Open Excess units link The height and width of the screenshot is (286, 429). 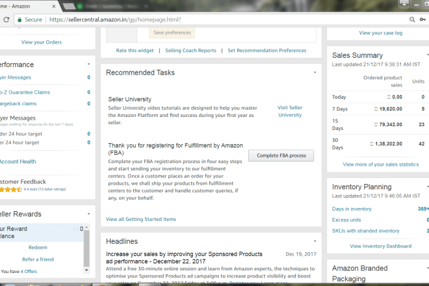pyautogui.click(x=346, y=220)
